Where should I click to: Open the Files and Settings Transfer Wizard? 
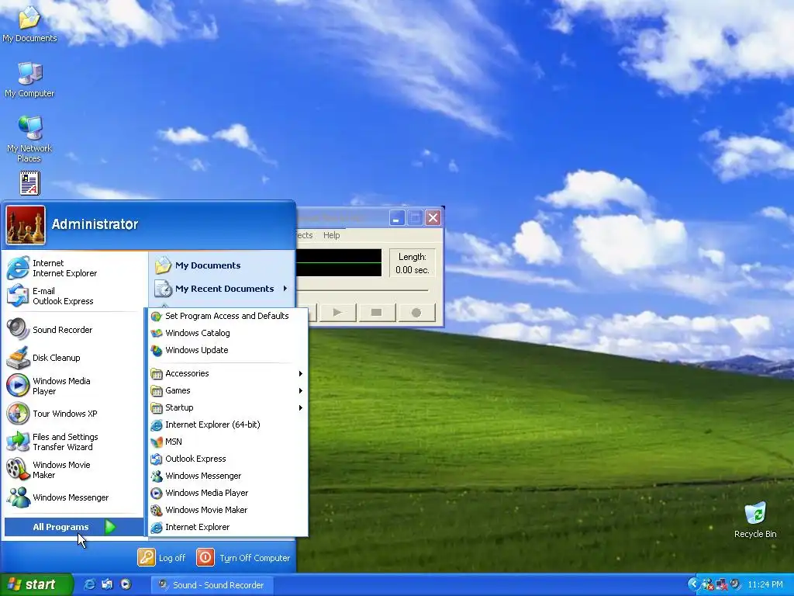click(x=74, y=442)
